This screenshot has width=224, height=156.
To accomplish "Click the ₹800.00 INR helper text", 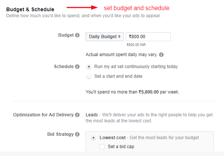I will [x=136, y=45].
